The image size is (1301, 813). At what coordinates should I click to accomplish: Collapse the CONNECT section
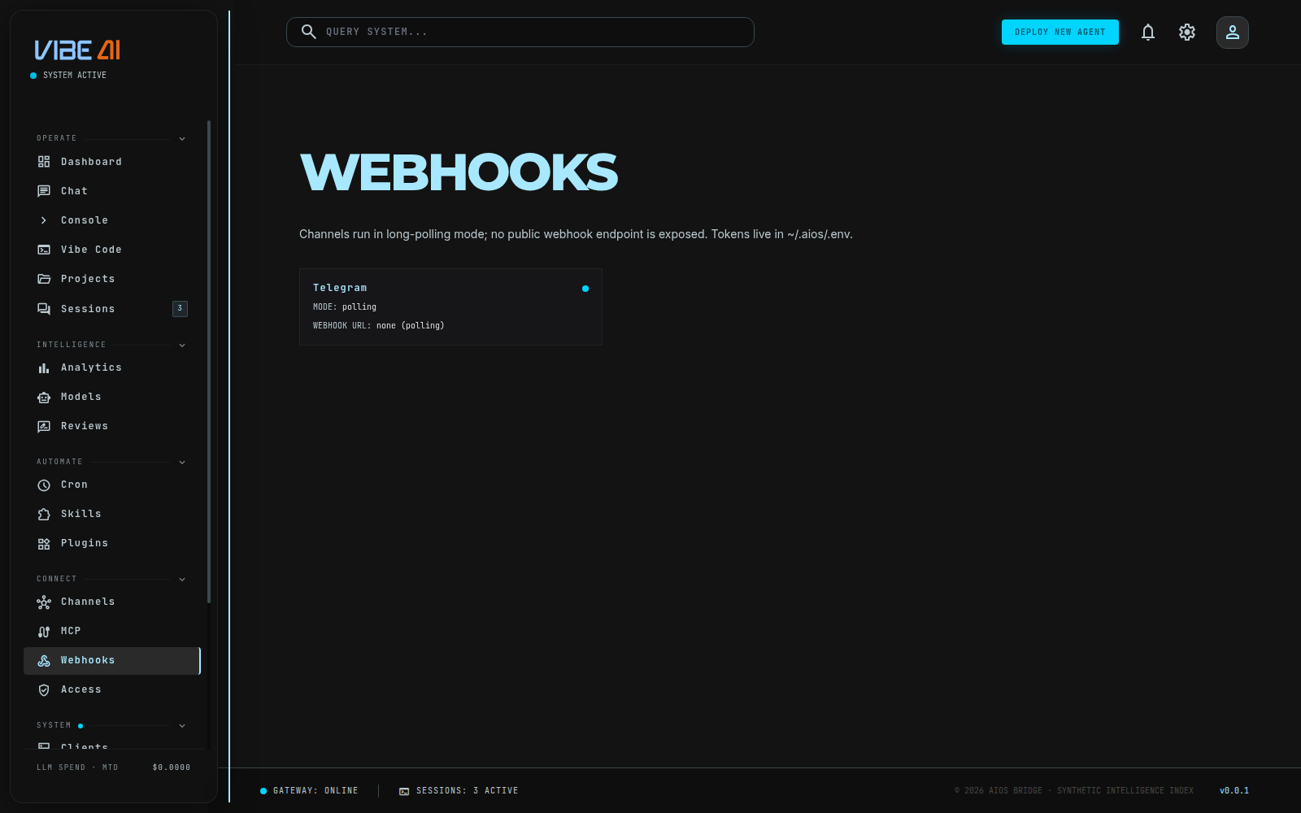pos(182,579)
